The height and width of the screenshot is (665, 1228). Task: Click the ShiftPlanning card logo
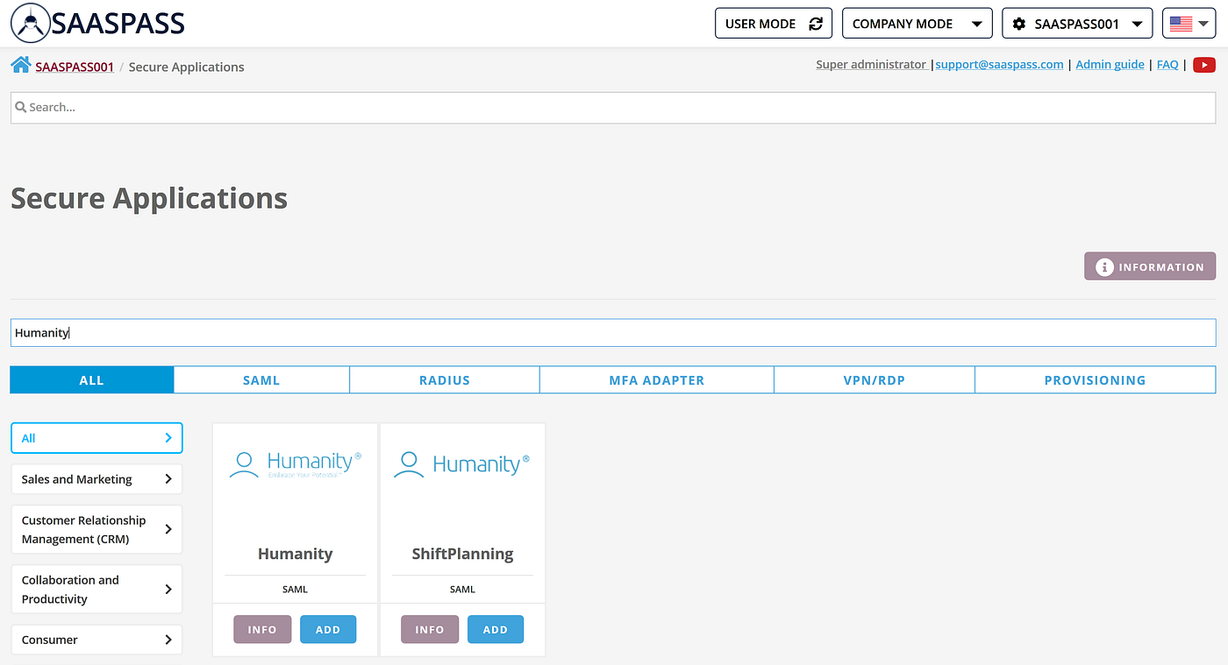pyautogui.click(x=462, y=463)
